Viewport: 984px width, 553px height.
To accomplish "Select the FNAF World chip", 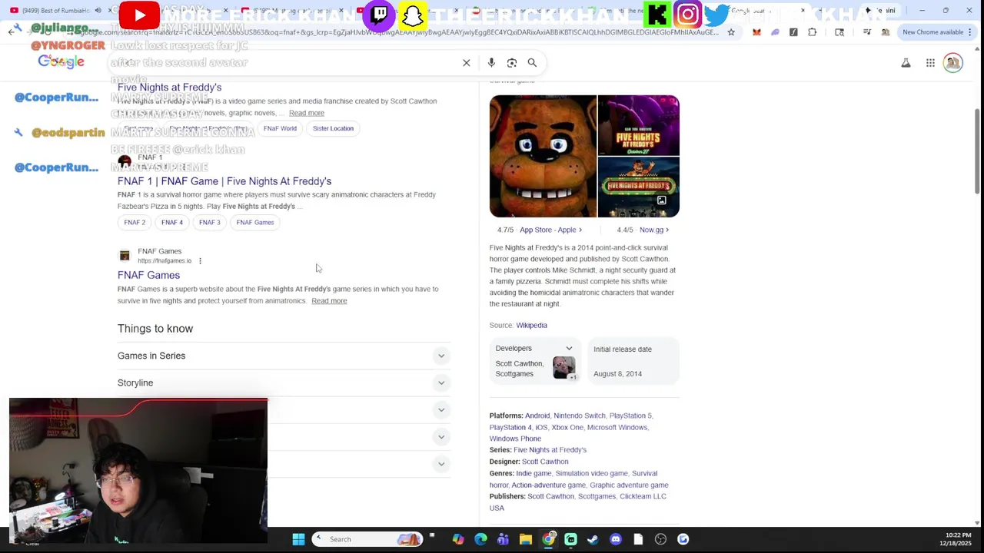I will (x=280, y=128).
